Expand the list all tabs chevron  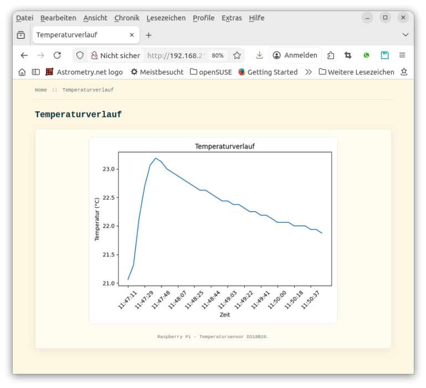(406, 35)
